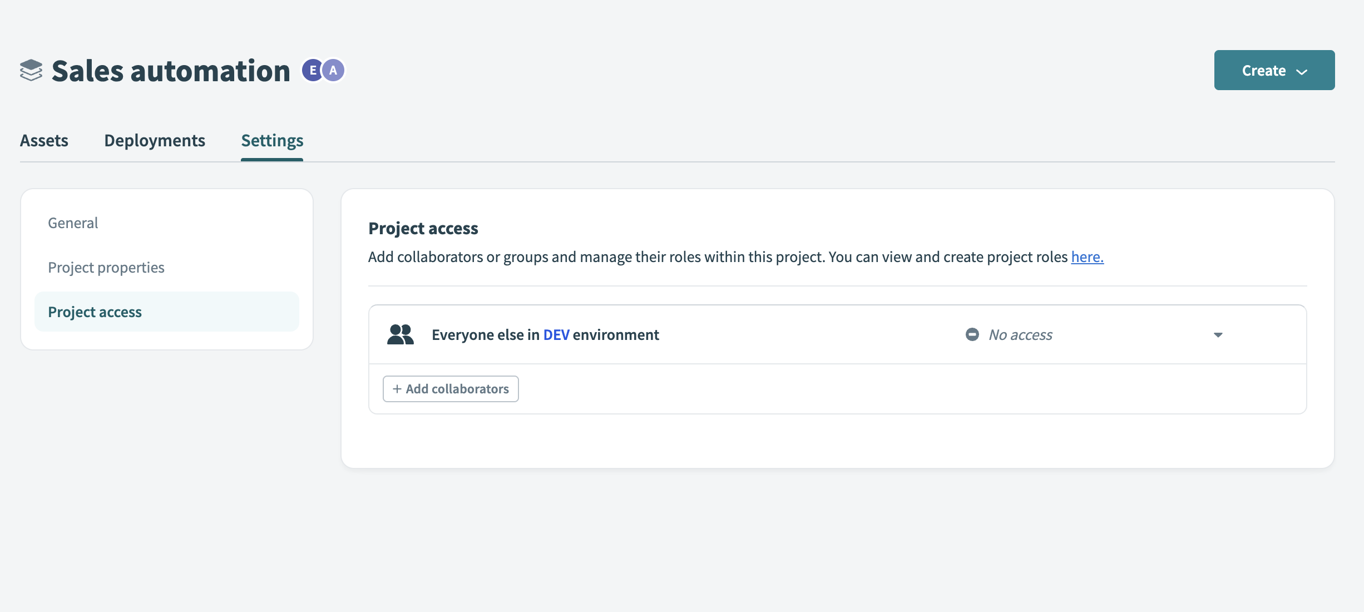Image resolution: width=1364 pixels, height=612 pixels.
Task: Select Project access in sidebar
Action: [95, 312]
